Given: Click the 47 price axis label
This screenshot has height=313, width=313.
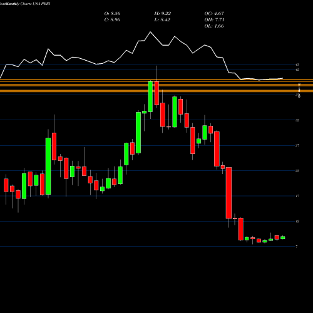Looking at the screenshot, I should [297, 64].
